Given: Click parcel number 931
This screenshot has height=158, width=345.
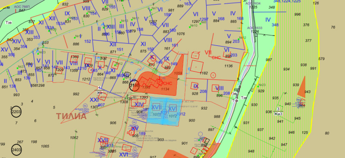Looking at the screenshot, I should [x=246, y=123].
